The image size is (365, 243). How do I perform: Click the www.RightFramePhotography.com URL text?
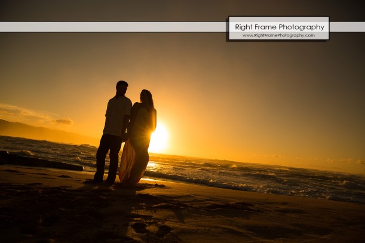[278, 36]
